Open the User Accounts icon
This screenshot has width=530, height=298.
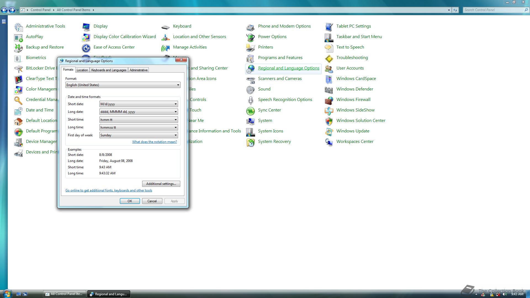[x=329, y=69]
